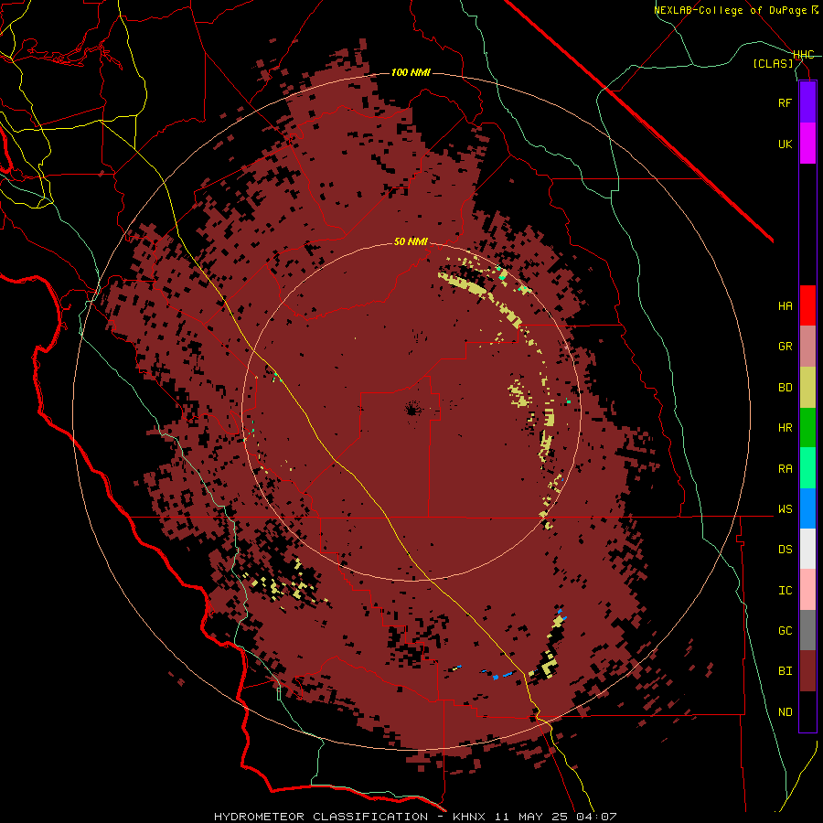Click the HA red legend swatch

pyautogui.click(x=807, y=305)
